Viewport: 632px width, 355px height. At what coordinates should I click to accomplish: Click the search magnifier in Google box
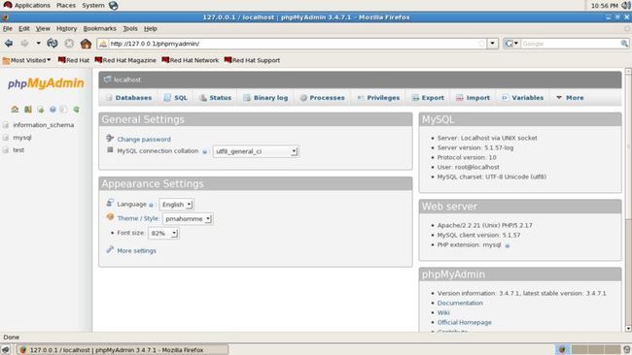624,44
